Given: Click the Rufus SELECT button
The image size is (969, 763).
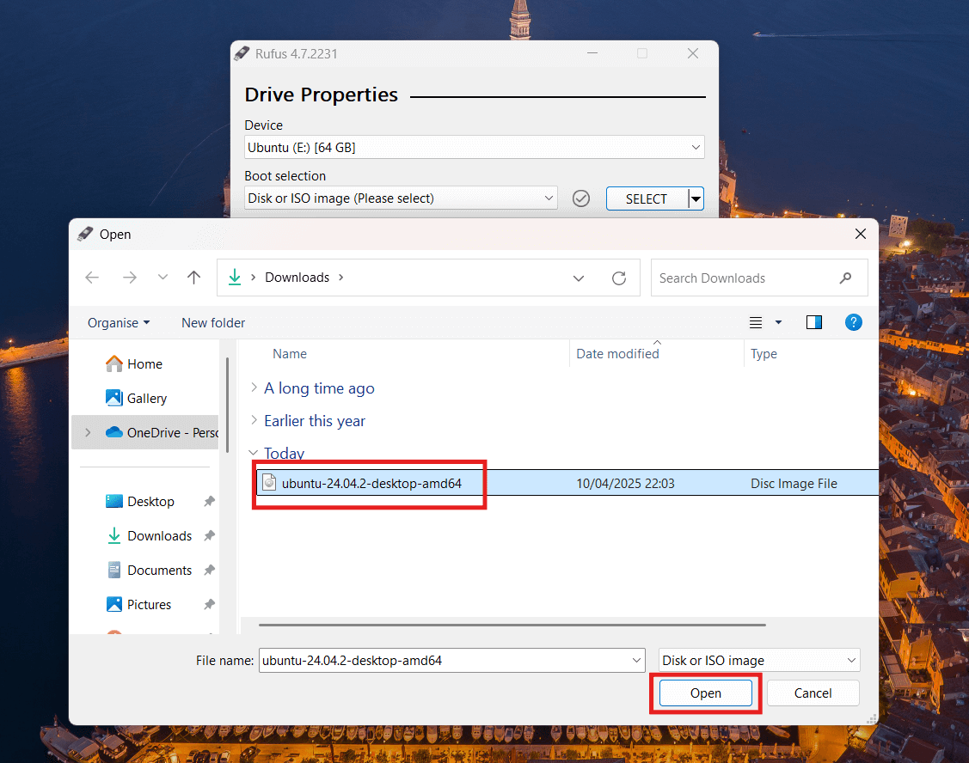Looking at the screenshot, I should click(x=647, y=199).
